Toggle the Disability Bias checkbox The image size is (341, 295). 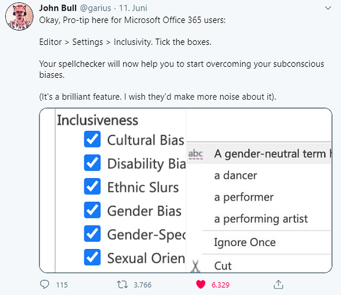[x=92, y=163]
